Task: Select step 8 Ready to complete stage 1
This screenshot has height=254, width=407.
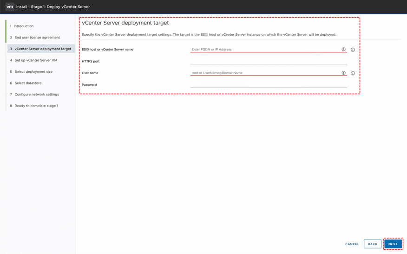Action: coord(34,106)
